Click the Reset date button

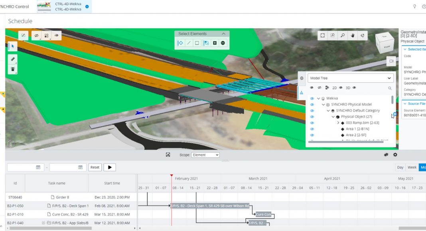[x=95, y=167]
